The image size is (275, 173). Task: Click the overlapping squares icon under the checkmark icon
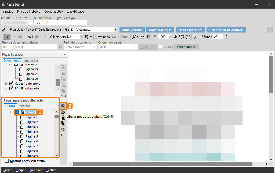63,135
